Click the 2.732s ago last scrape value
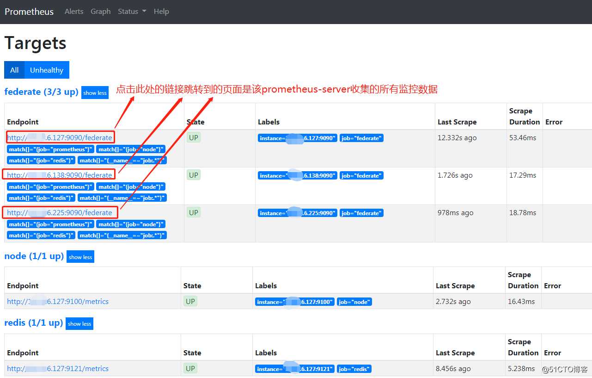 click(x=453, y=301)
